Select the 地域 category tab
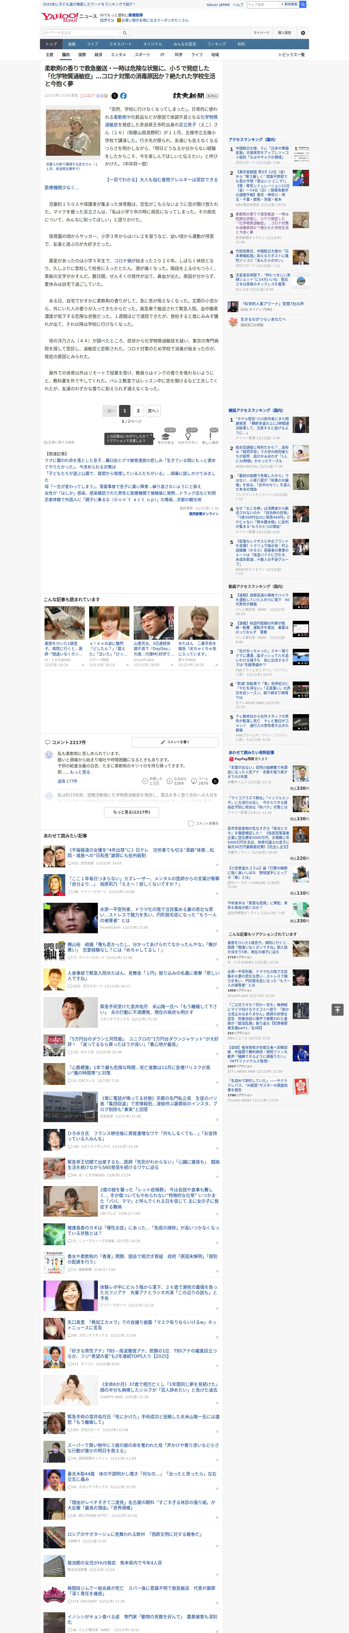This screenshot has width=349, height=1633. click(x=215, y=55)
